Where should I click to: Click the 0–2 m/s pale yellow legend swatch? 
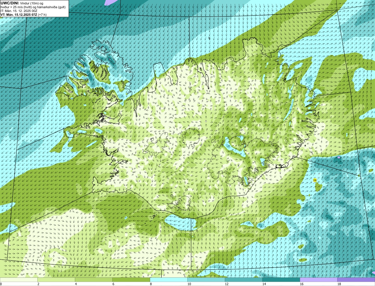pyautogui.click(x=19, y=280)
